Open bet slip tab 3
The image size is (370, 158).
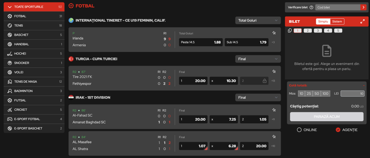[x=318, y=31]
